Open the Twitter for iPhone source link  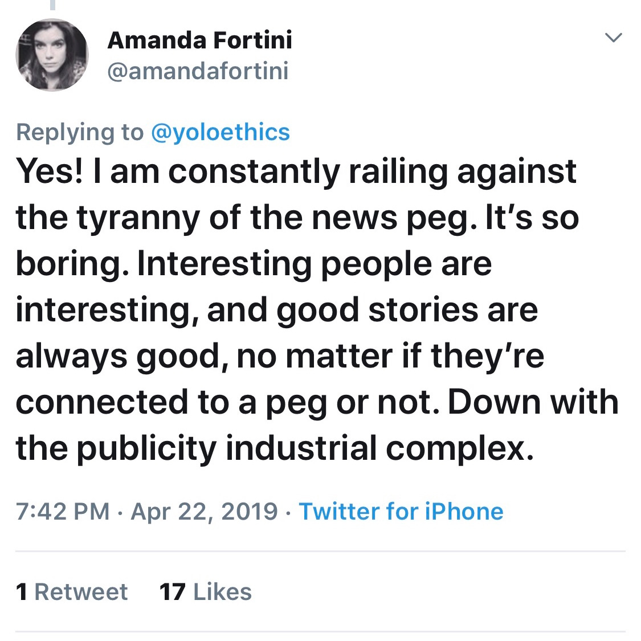(x=401, y=511)
